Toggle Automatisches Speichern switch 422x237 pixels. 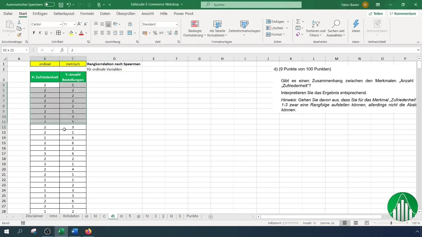[49, 5]
